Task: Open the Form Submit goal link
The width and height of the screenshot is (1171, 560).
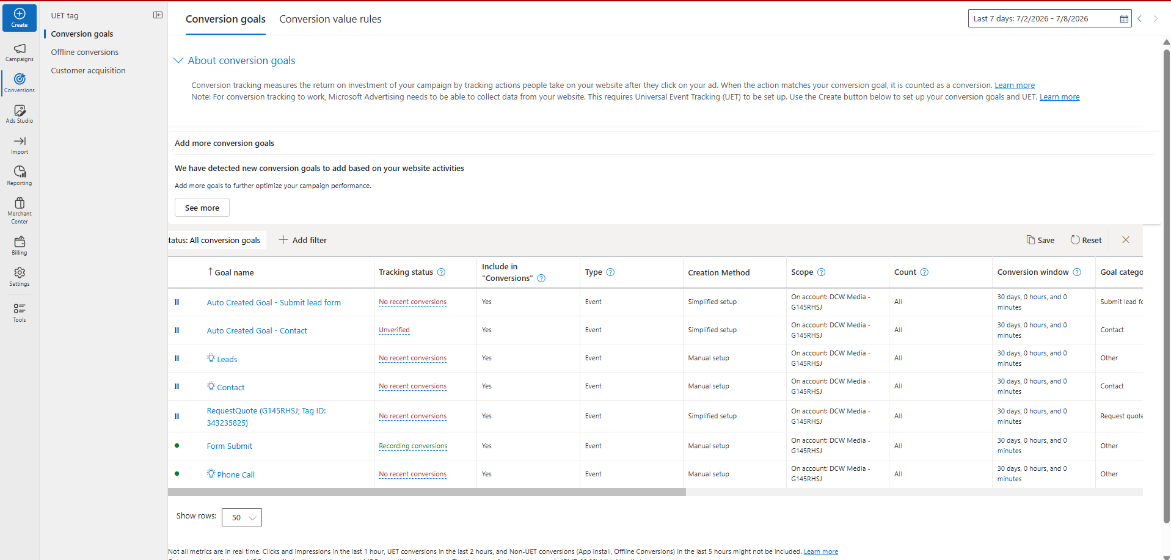Action: (230, 446)
